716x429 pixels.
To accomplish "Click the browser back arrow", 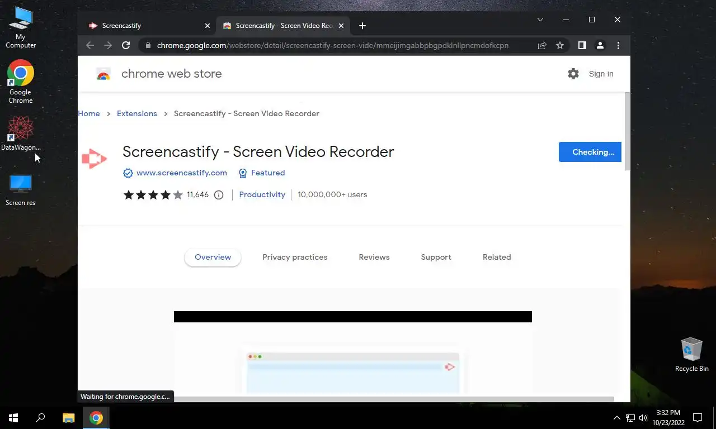I will click(90, 45).
